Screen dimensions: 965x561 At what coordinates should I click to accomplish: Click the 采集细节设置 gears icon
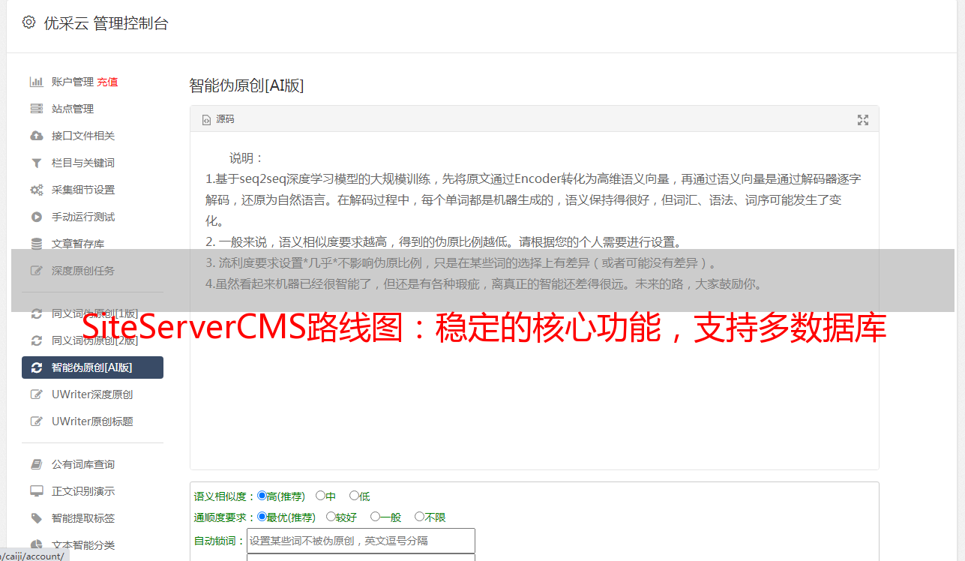click(x=36, y=190)
